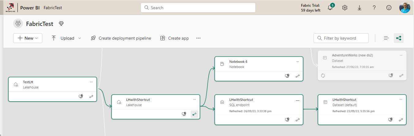Screen dimensions: 414x136
Task: Open the toolbar overflow ellipsis menu
Action: coord(198,38)
